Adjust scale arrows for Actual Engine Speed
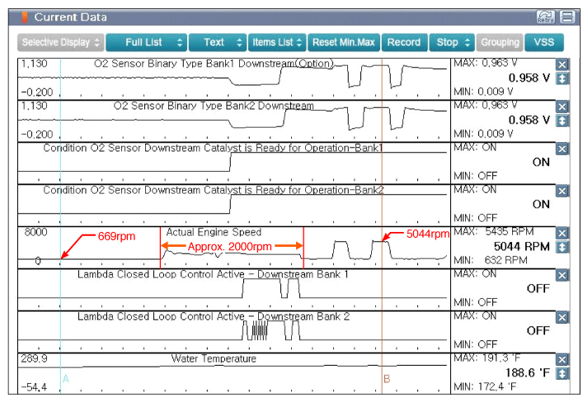Image resolution: width=588 pixels, height=402 pixels. click(562, 247)
